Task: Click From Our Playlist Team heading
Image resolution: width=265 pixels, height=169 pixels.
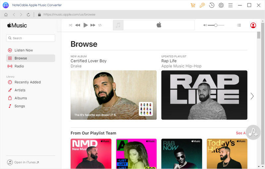Action: coord(93,133)
